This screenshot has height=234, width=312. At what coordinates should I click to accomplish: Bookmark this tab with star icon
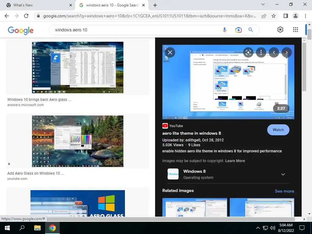click(274, 16)
